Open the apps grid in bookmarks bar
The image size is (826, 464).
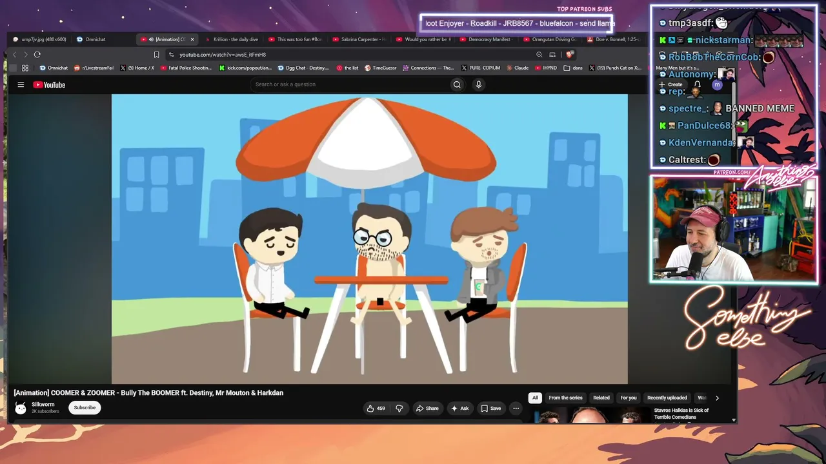[x=25, y=68]
